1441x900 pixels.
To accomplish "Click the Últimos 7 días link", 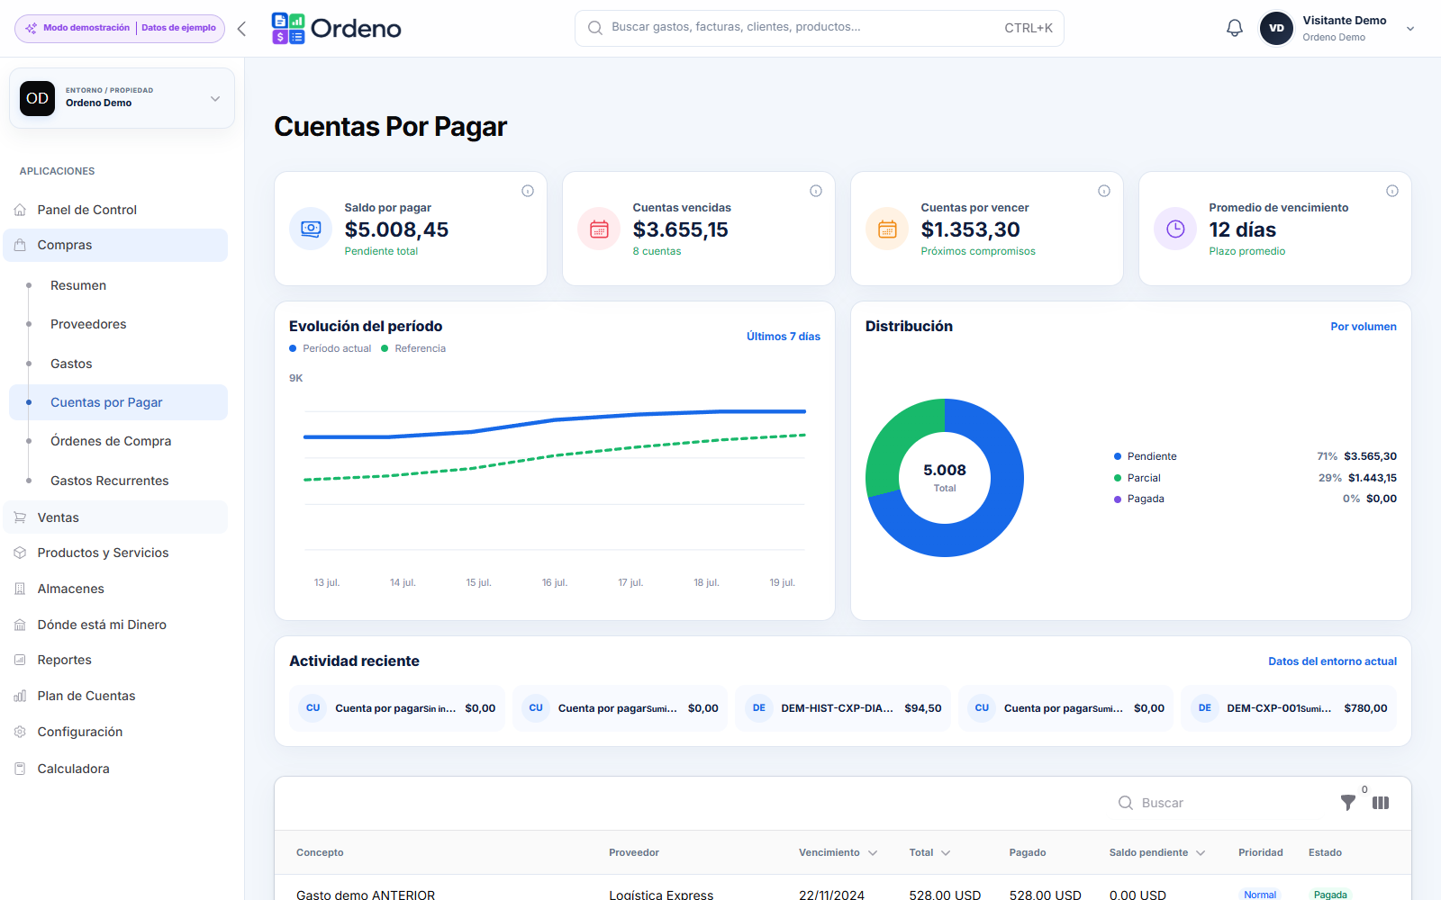I will coord(784,337).
